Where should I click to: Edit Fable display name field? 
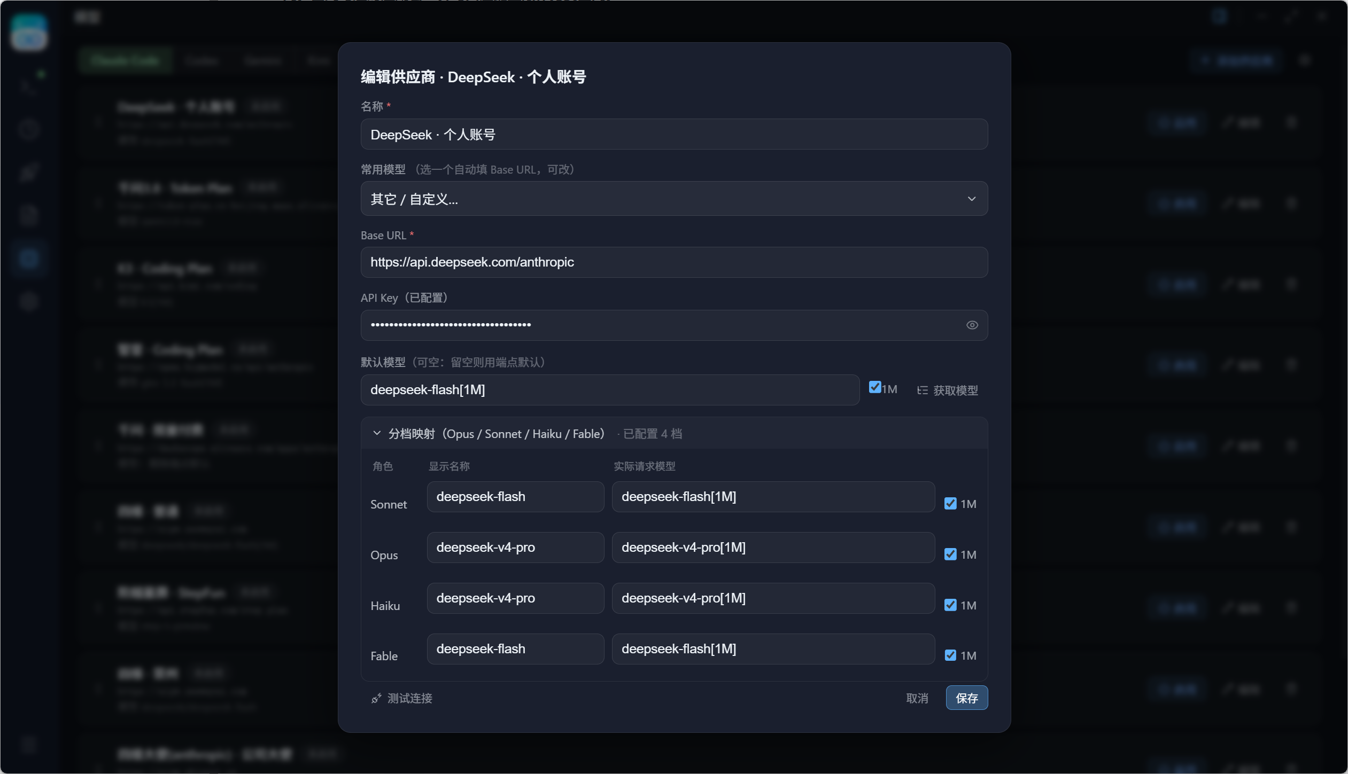tap(515, 649)
